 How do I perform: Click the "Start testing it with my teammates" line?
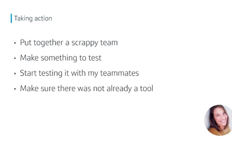[x=79, y=73]
